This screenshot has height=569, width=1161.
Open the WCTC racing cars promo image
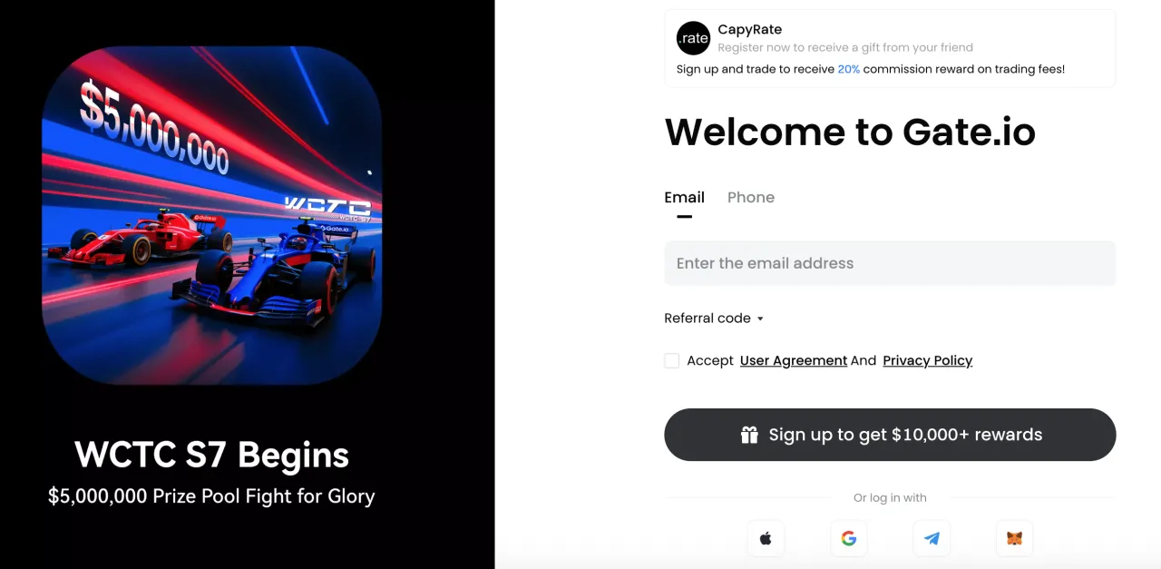coord(211,216)
